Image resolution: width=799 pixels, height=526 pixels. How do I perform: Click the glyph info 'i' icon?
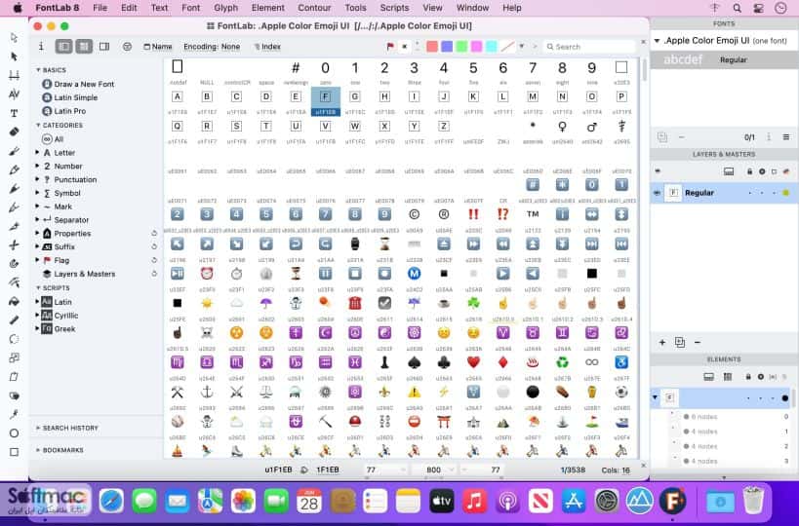41,47
